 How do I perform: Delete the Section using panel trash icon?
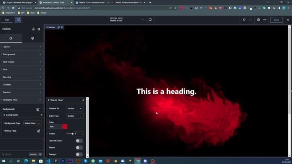click(x=39, y=29)
